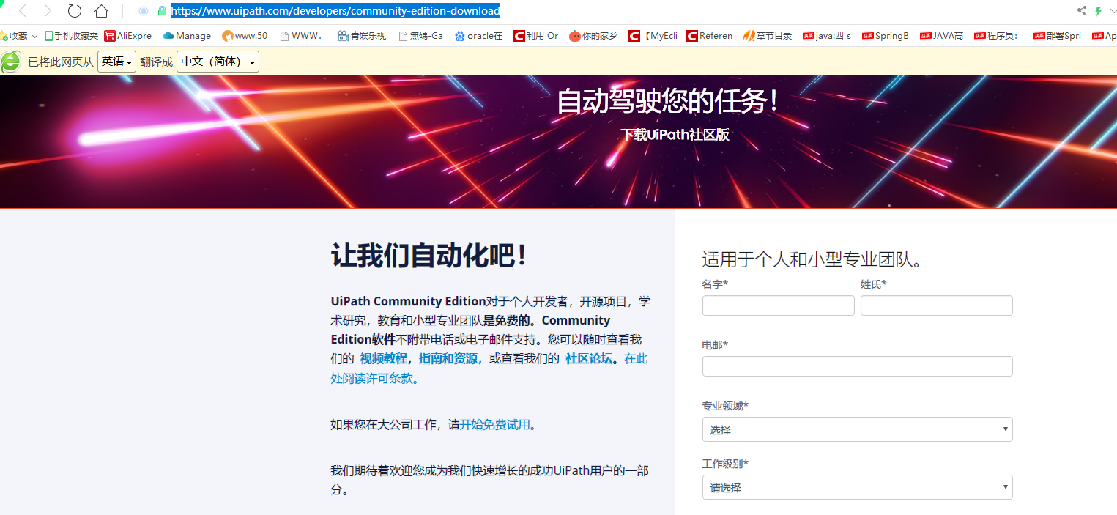This screenshot has width=1117, height=515.
Task: Open the 社区论坛 link
Action: click(x=589, y=358)
